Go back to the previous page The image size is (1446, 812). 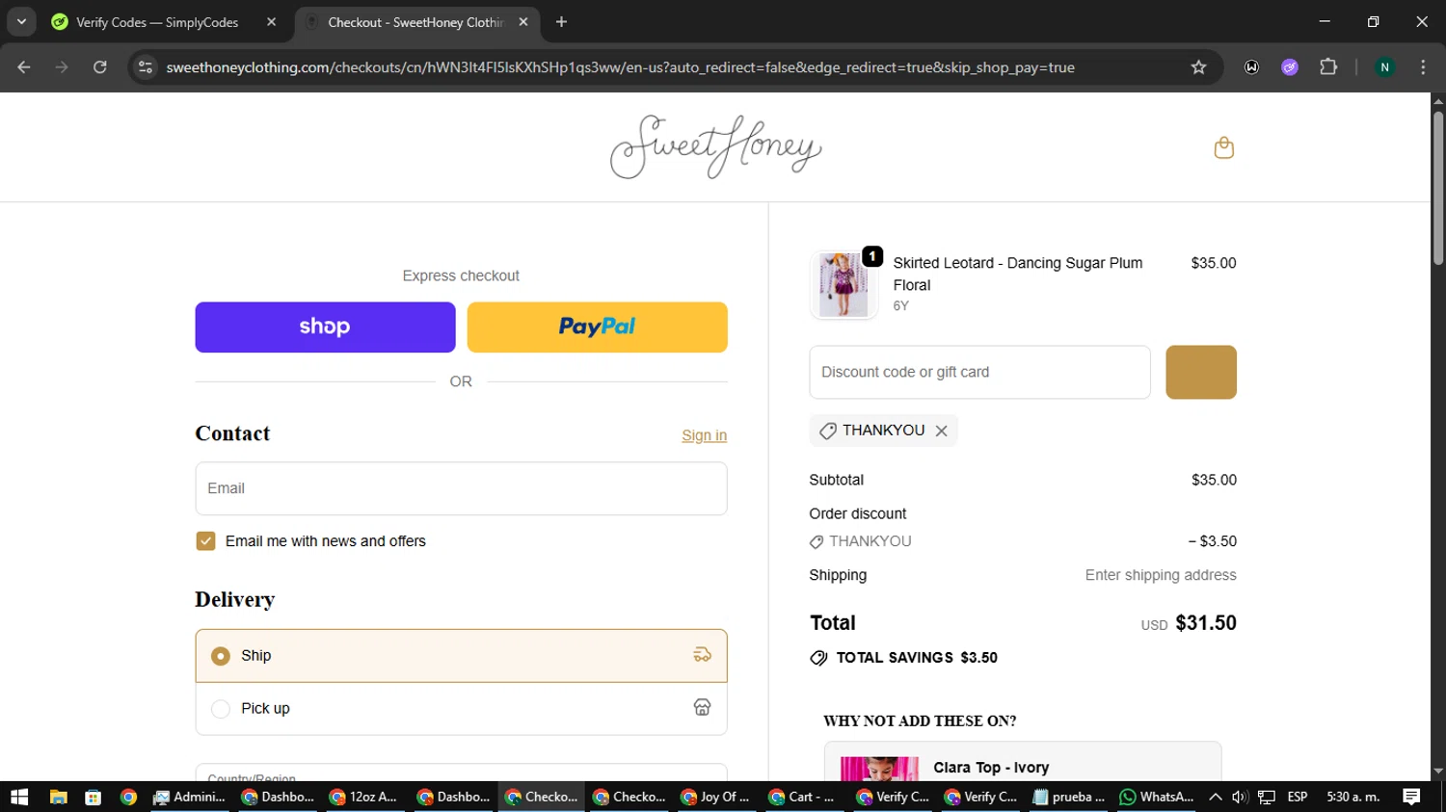(x=24, y=67)
